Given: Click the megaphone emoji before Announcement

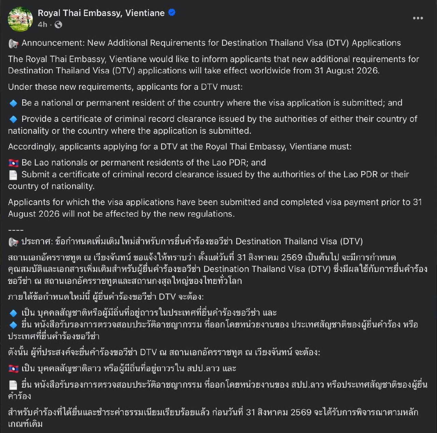Looking at the screenshot, I should (13, 43).
